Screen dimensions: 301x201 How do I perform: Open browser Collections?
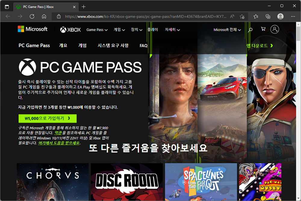(x=268, y=17)
